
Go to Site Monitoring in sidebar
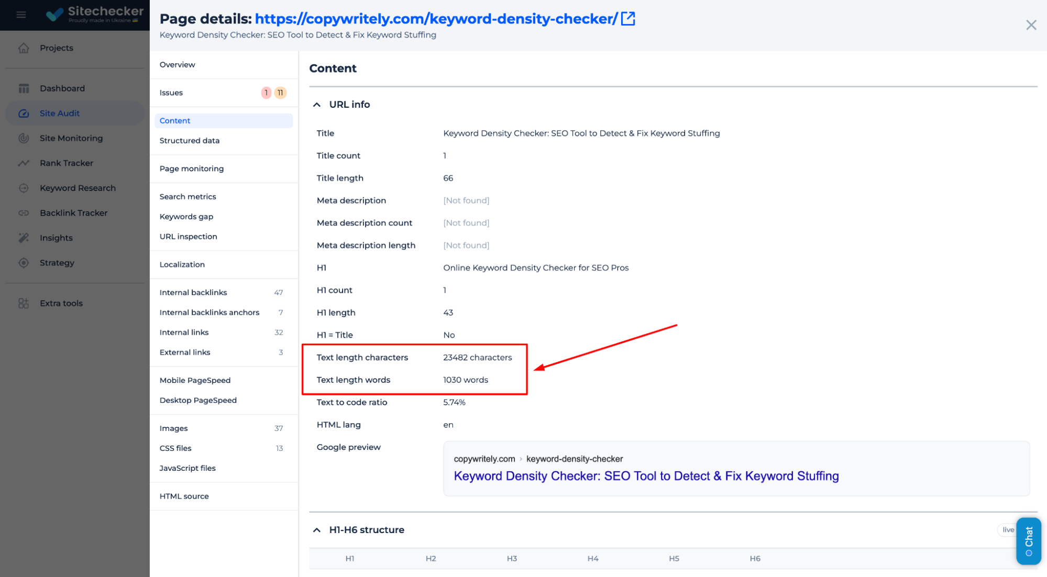(x=71, y=138)
